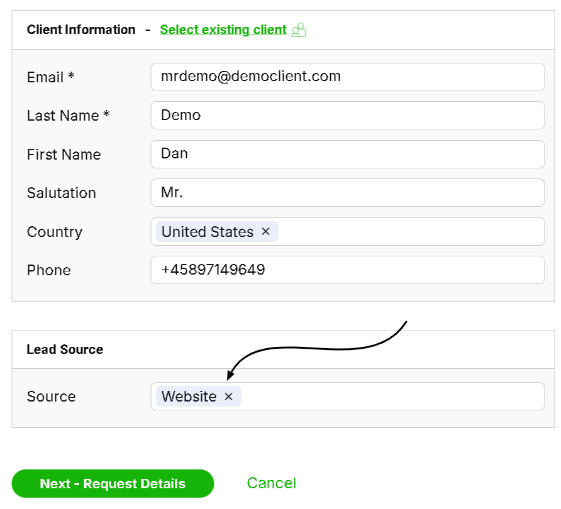Remove the Website source tag
Screen dimensions: 561x509
pos(229,397)
